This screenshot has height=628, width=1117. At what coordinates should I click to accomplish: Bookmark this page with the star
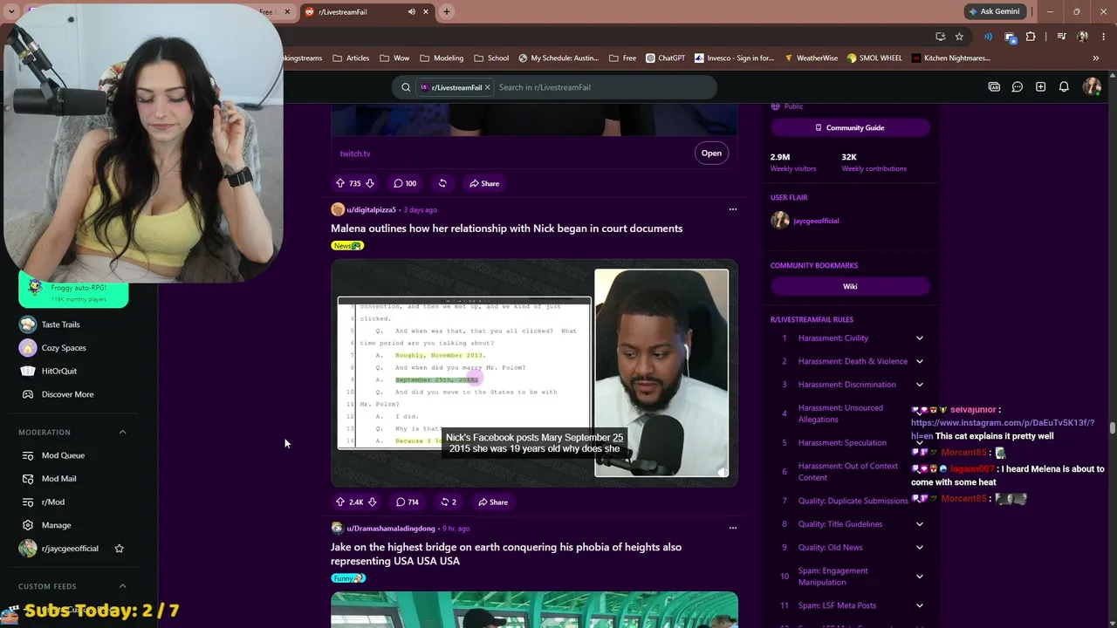click(x=959, y=37)
